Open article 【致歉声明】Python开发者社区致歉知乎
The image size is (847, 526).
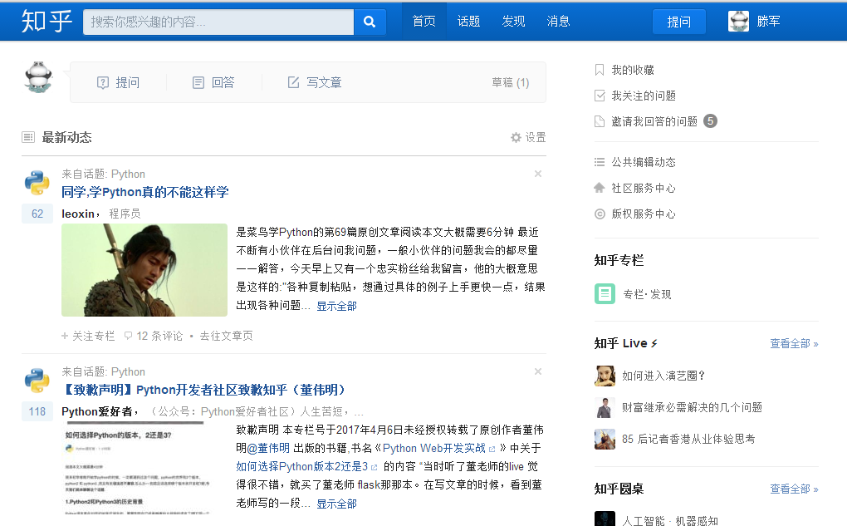[x=205, y=391]
